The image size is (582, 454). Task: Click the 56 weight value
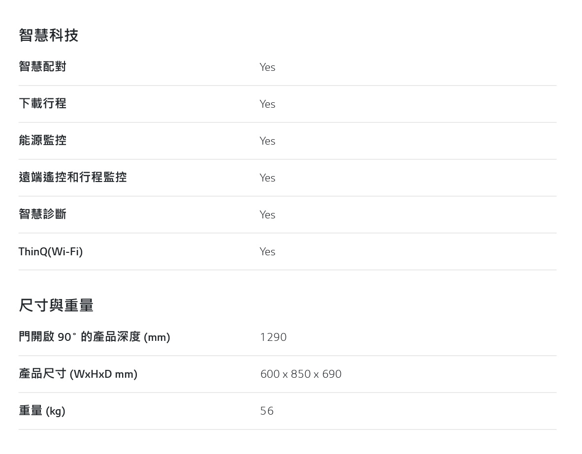[267, 411]
